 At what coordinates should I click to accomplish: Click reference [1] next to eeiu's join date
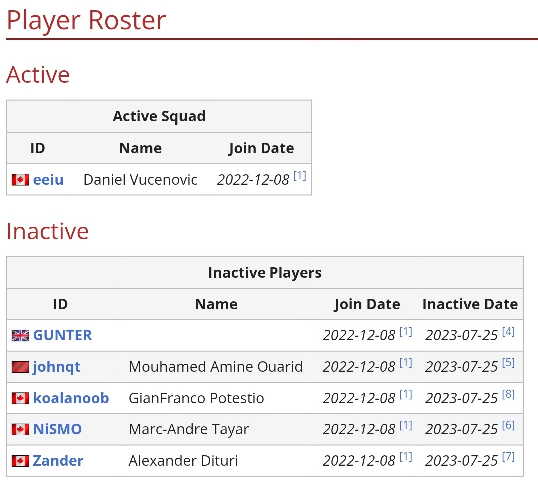coord(300,176)
